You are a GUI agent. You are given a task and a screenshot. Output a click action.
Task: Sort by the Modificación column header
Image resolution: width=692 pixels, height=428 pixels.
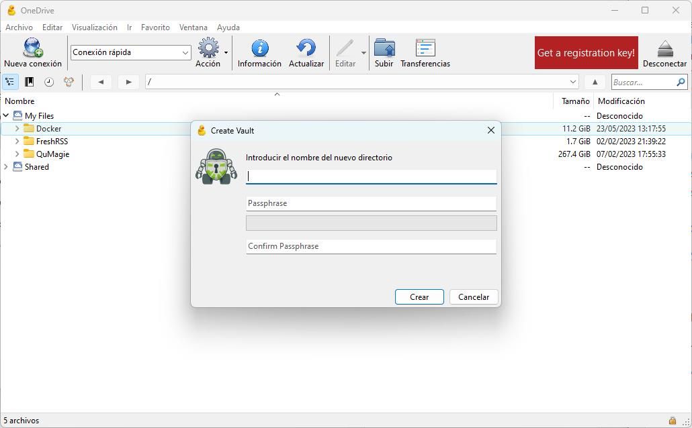click(621, 101)
